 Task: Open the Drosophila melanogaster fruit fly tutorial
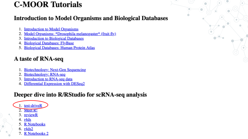(70, 34)
